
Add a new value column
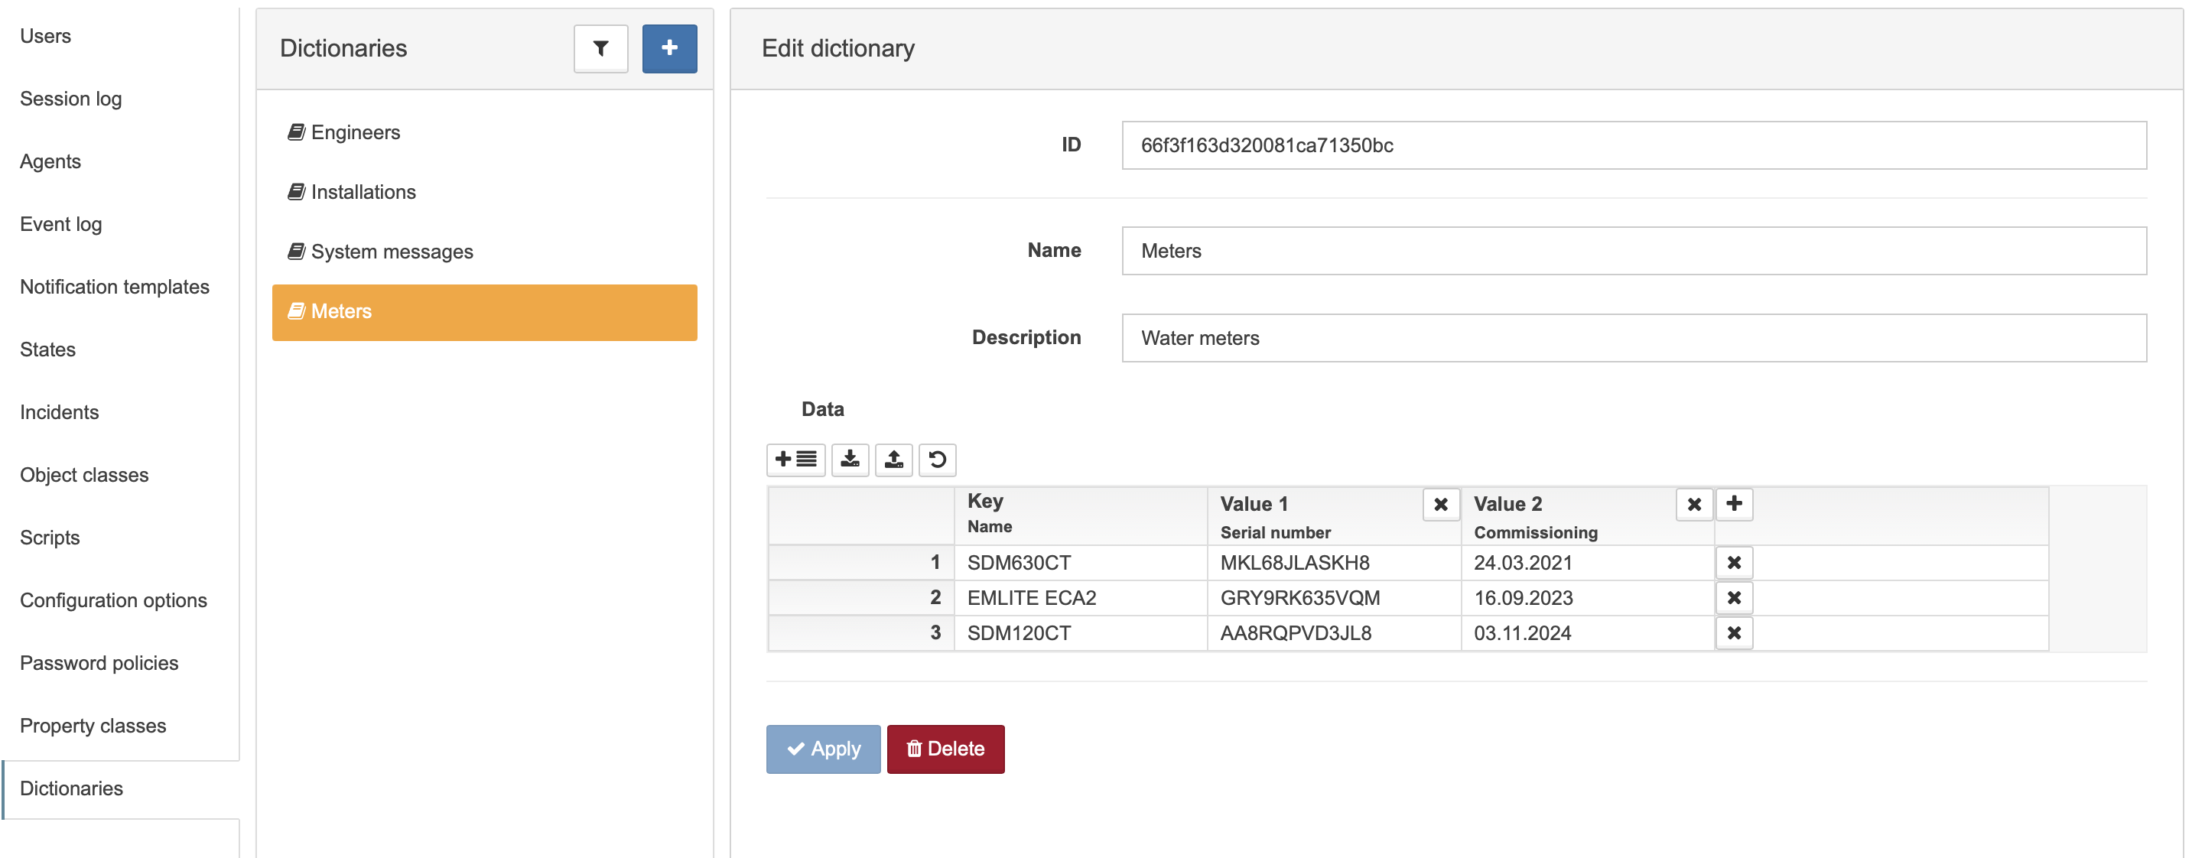click(x=1734, y=503)
